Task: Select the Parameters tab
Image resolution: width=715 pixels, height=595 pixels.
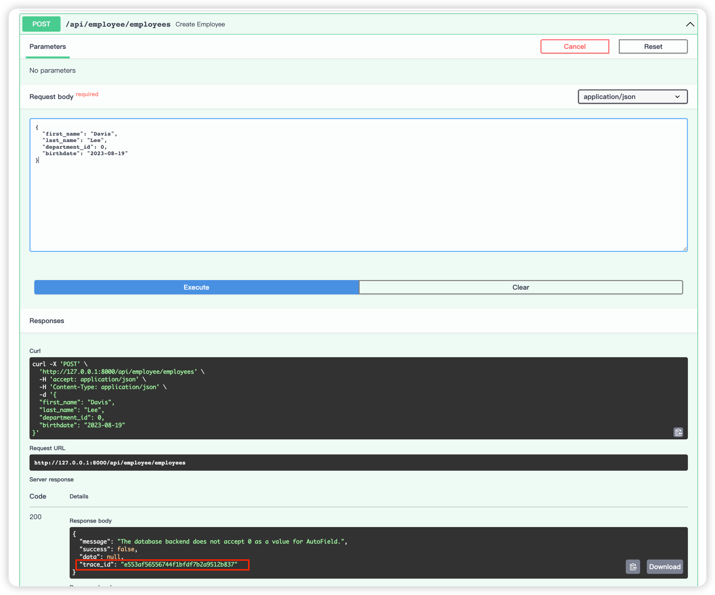Action: [48, 46]
